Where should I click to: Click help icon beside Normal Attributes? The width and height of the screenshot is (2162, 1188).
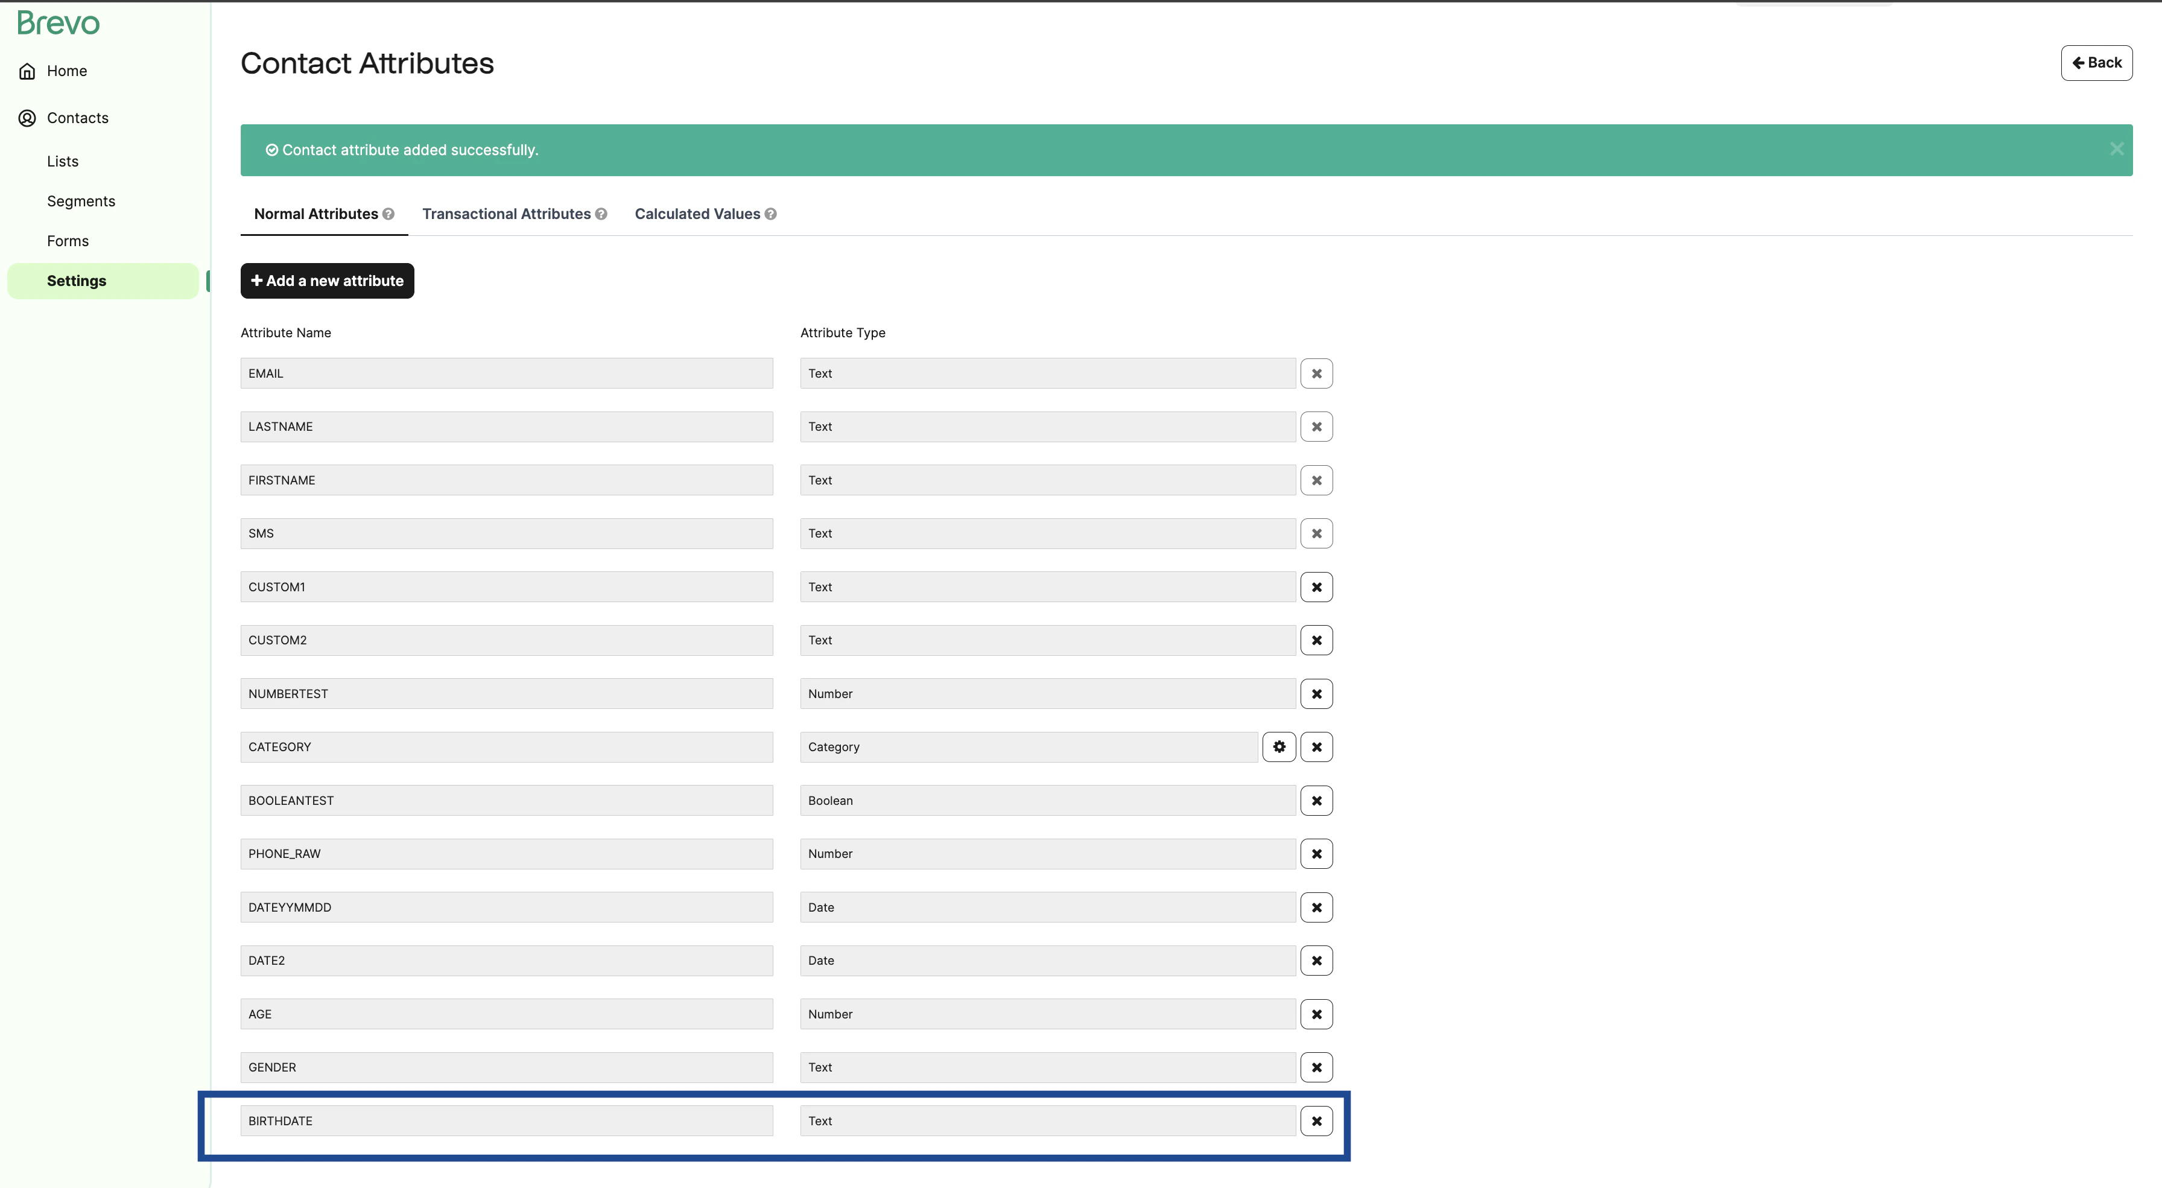pos(388,214)
